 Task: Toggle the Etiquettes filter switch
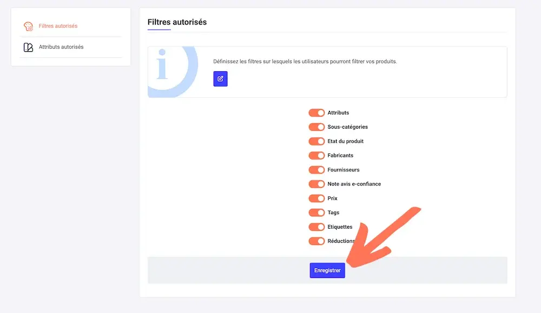316,227
